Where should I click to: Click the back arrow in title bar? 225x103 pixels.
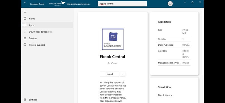[25, 2]
